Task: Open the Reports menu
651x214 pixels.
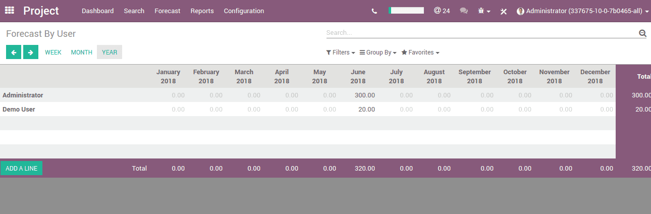Action: [x=202, y=11]
